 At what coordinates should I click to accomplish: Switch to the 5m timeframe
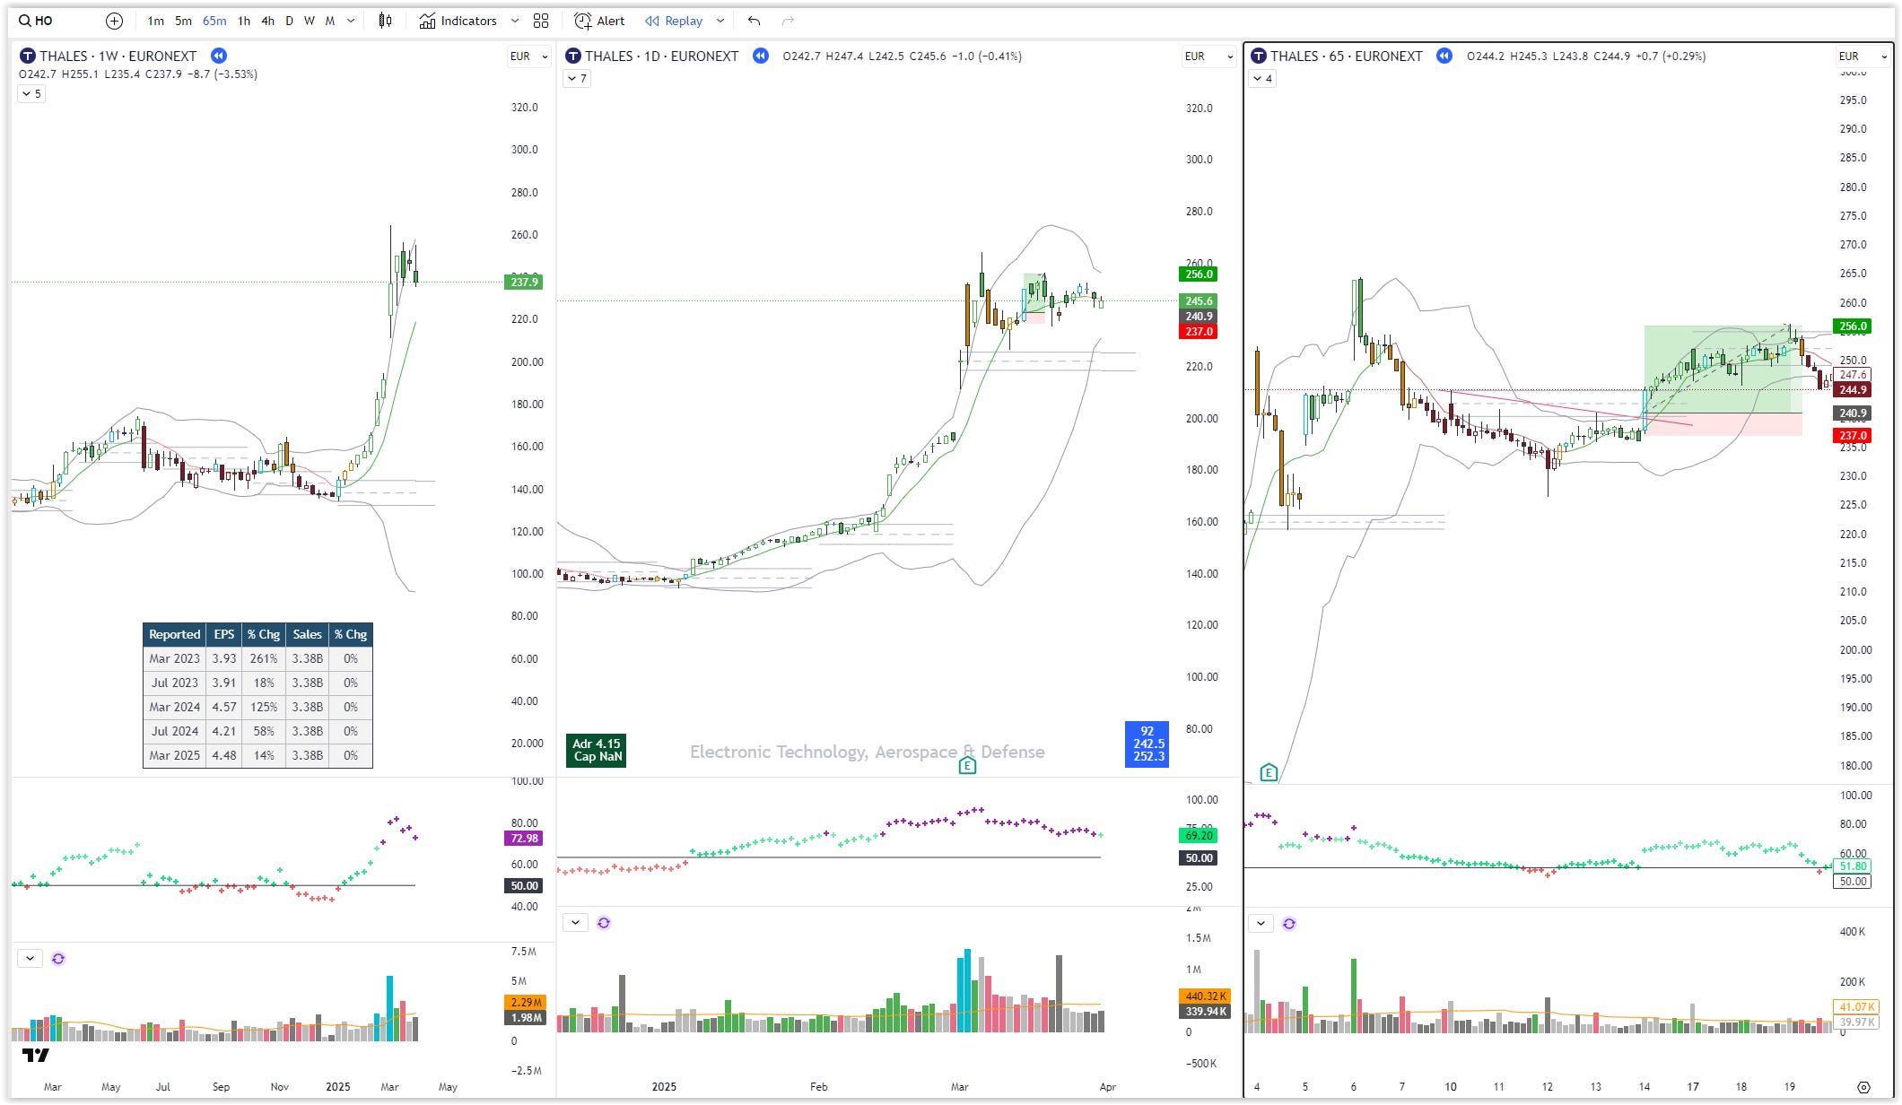[183, 21]
